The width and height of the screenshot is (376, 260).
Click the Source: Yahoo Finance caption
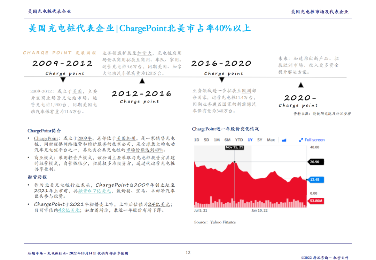pyautogui.click(x=215, y=222)
